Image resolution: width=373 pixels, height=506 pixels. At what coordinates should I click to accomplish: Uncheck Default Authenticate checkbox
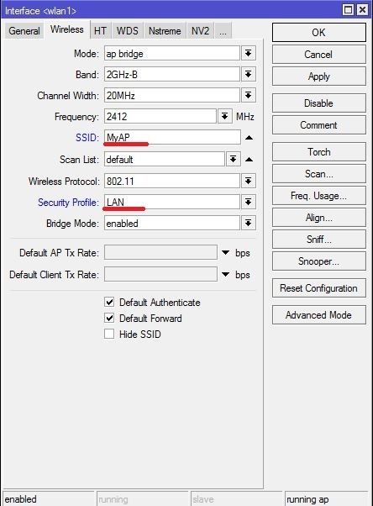tap(109, 302)
